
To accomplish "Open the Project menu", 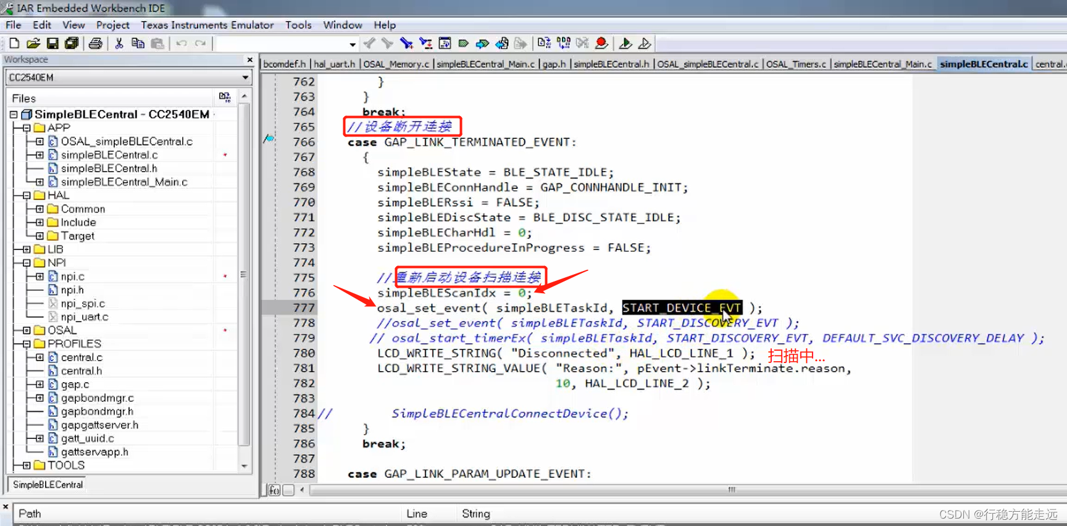I will pyautogui.click(x=113, y=25).
